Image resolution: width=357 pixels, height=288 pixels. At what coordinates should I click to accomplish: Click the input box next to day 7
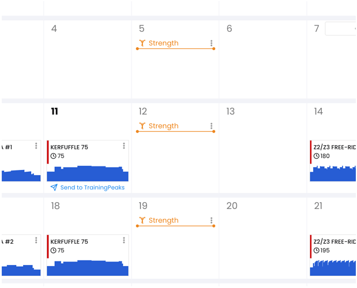(341, 29)
